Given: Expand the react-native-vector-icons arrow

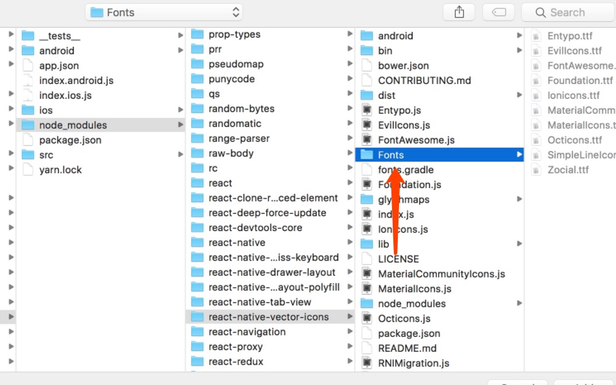Looking at the screenshot, I should click(x=350, y=316).
